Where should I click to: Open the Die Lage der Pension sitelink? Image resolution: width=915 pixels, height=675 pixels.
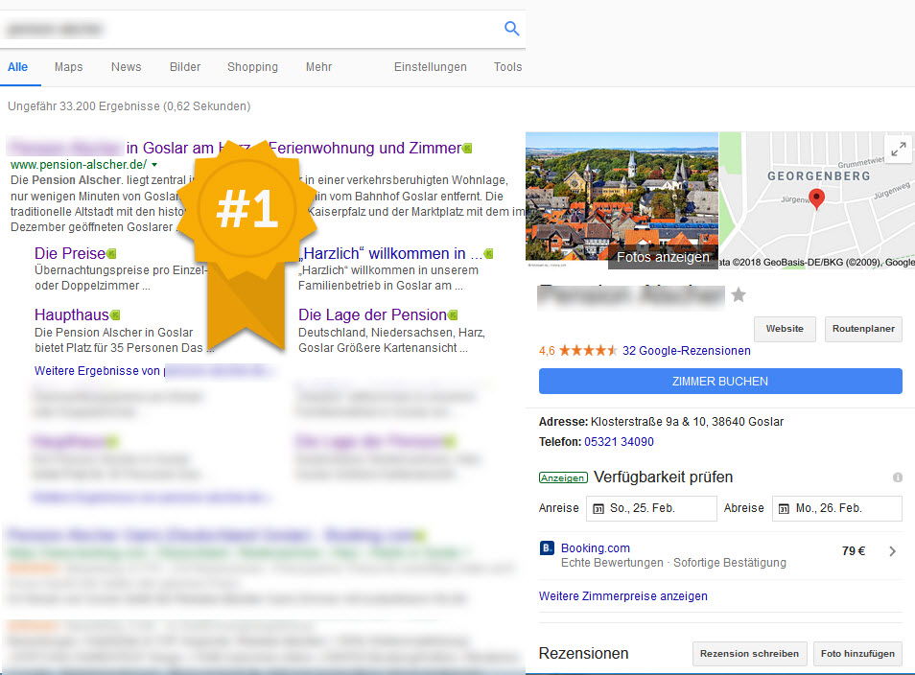pos(372,315)
